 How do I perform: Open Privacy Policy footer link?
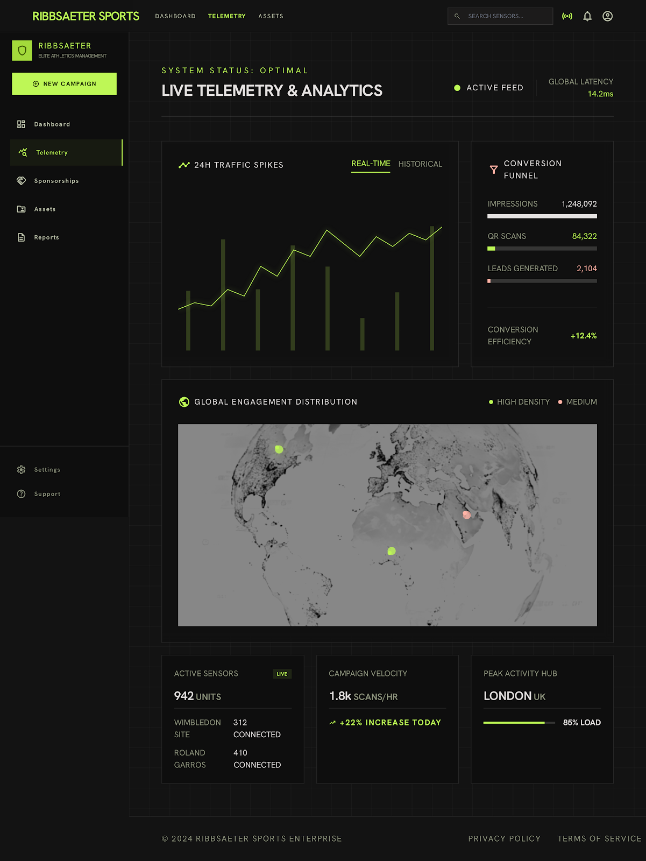(505, 838)
